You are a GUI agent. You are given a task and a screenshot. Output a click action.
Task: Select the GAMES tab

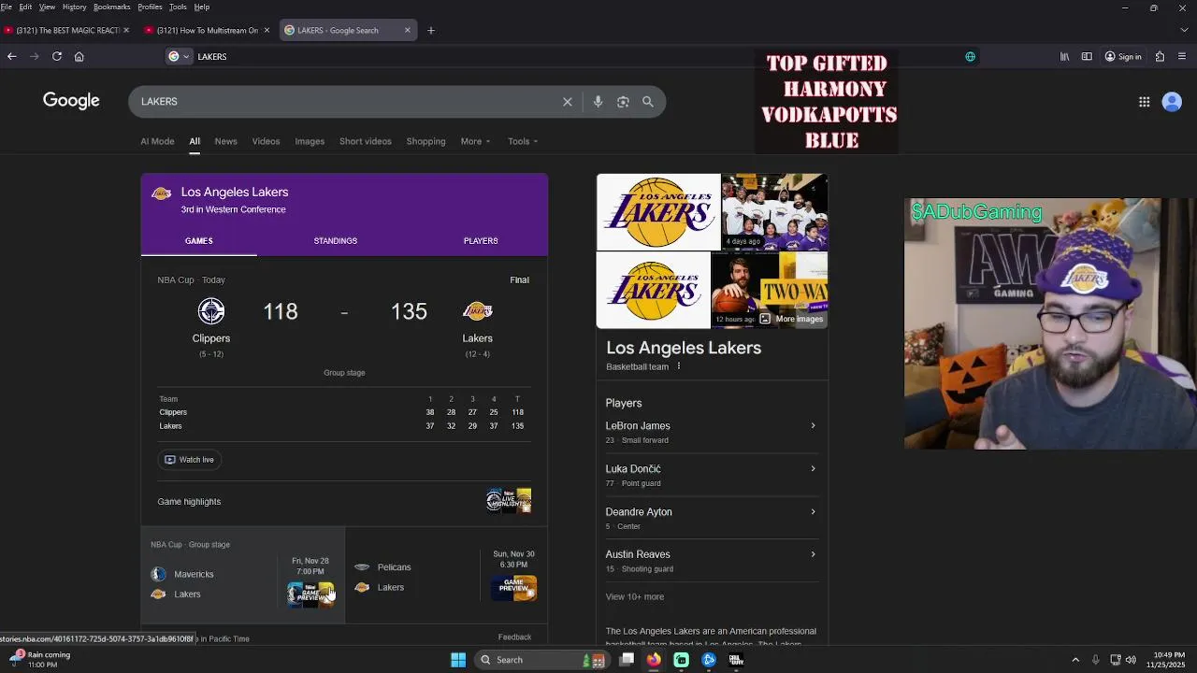pos(198,241)
